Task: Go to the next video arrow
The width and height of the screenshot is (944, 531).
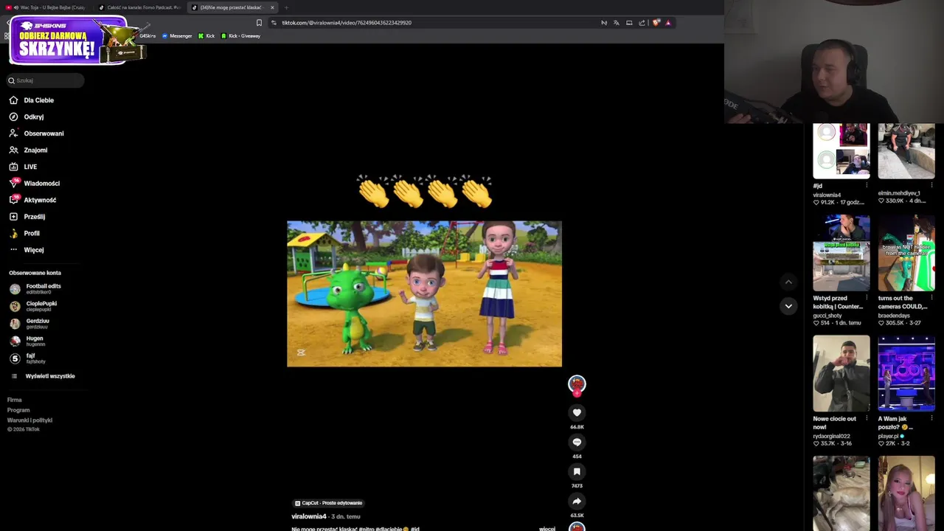Action: 788,306
